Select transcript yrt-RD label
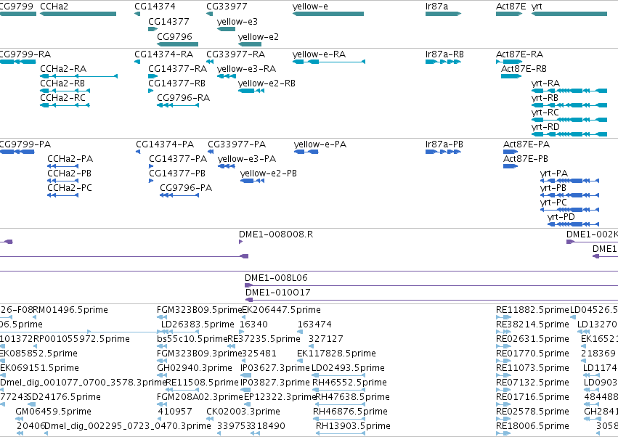 pyautogui.click(x=545, y=127)
